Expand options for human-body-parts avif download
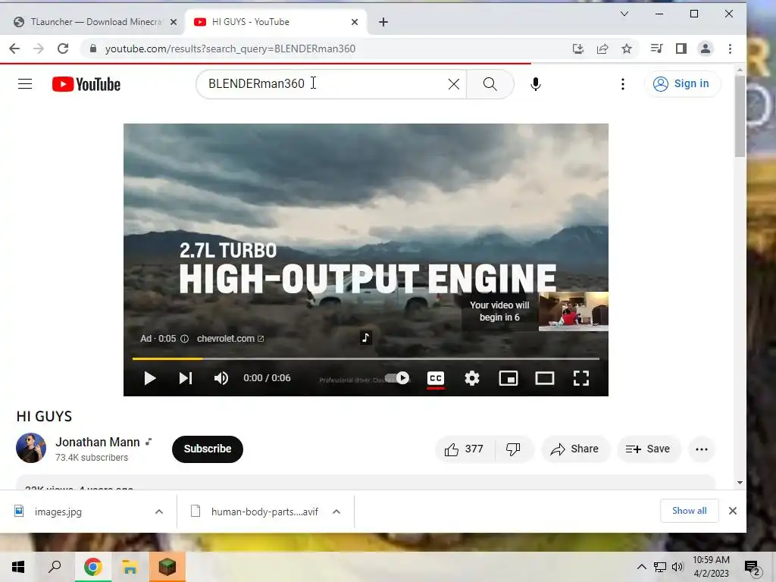The height and width of the screenshot is (582, 776). [x=336, y=512]
